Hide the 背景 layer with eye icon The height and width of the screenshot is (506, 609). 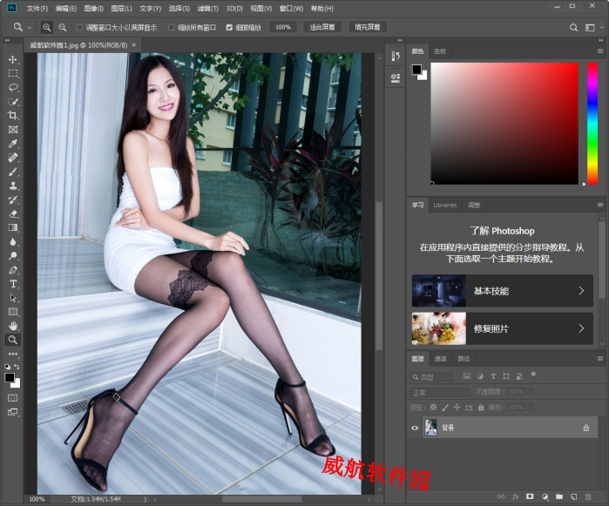pos(415,428)
